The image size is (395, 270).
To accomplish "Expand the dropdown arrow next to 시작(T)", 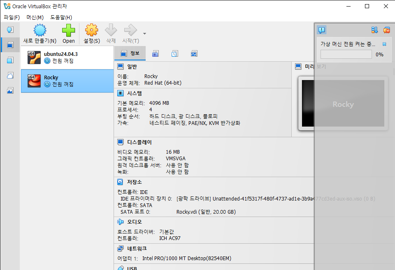I will pyautogui.click(x=144, y=33).
